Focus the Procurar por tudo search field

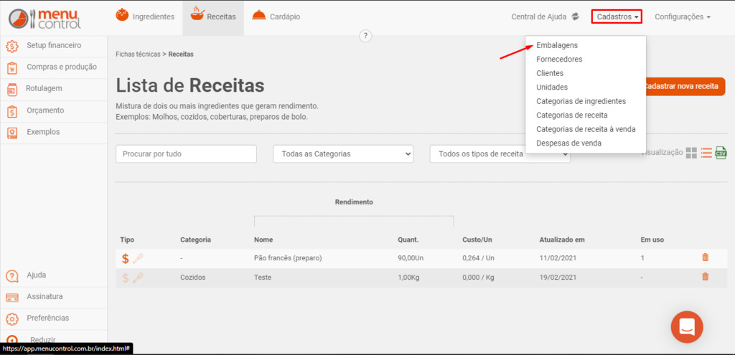click(x=186, y=154)
